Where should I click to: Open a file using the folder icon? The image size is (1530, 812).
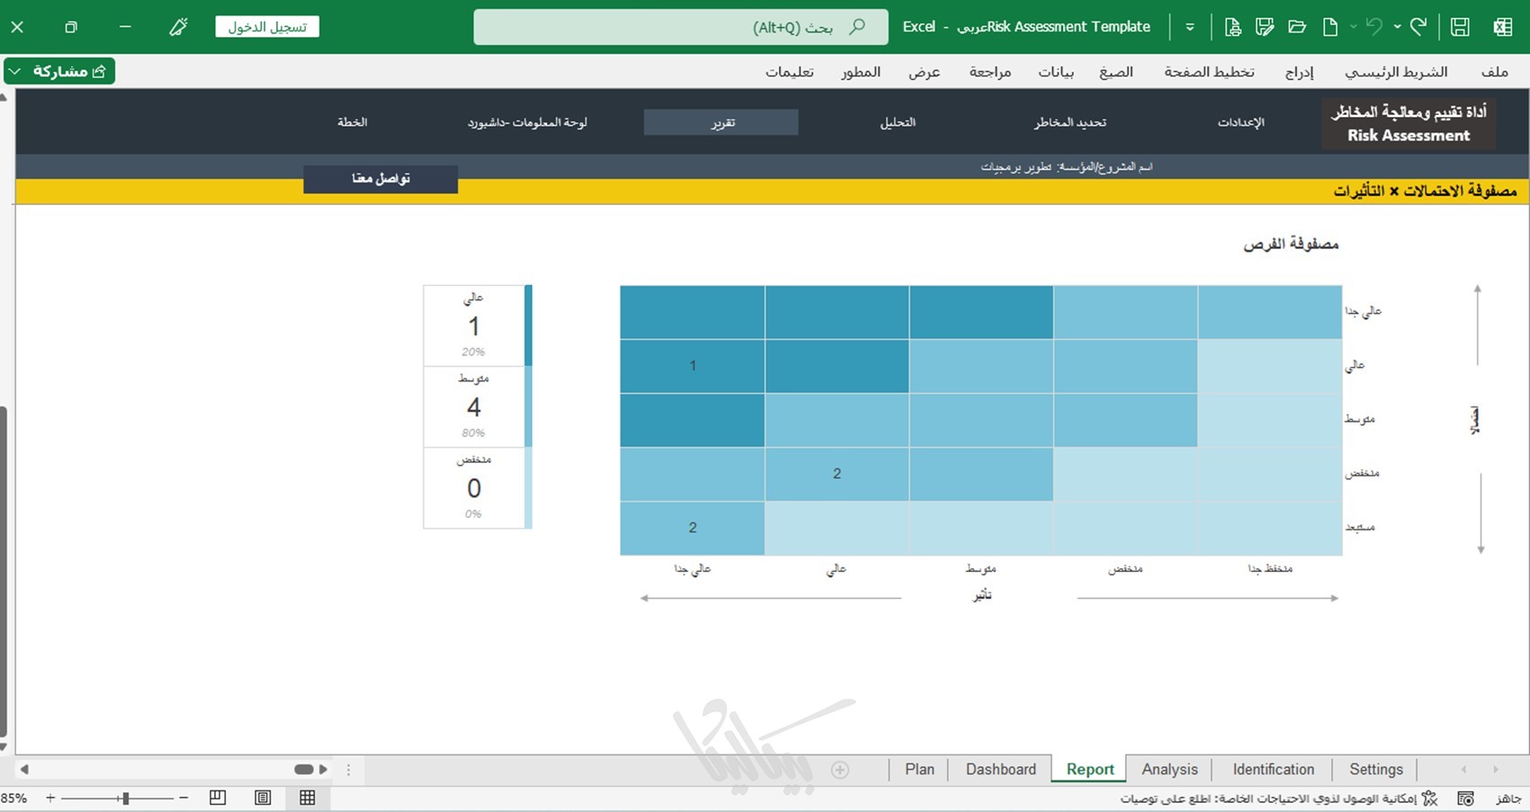[x=1297, y=27]
